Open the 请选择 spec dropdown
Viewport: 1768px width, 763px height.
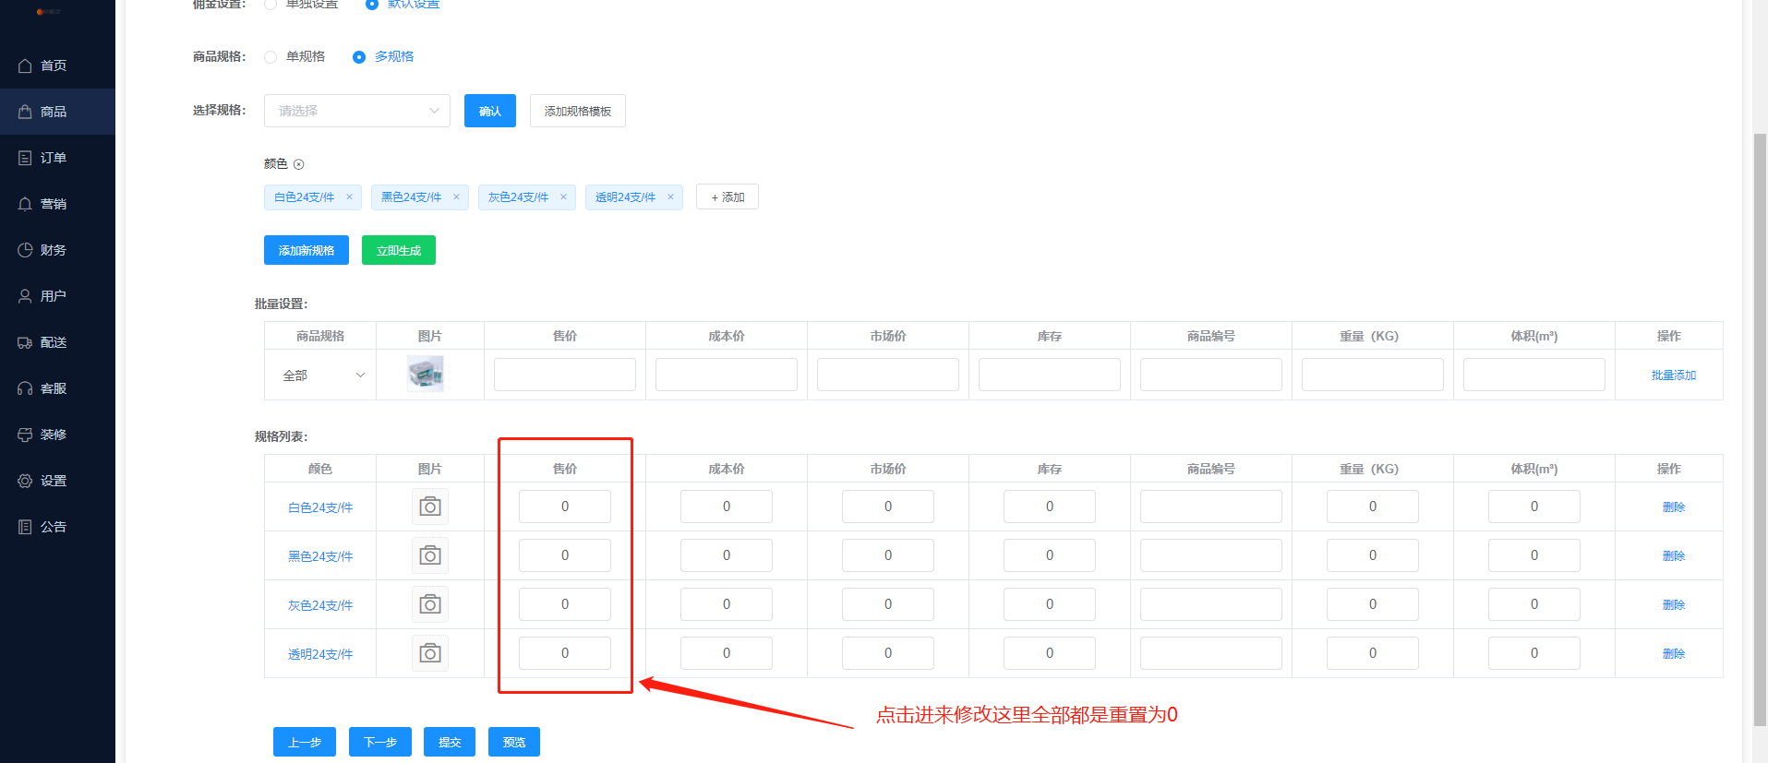click(x=357, y=111)
